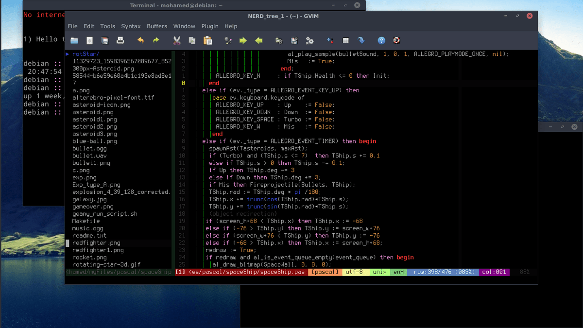Image resolution: width=583 pixels, height=328 pixels.
Task: Click the Redo arrow icon
Action: tap(156, 40)
